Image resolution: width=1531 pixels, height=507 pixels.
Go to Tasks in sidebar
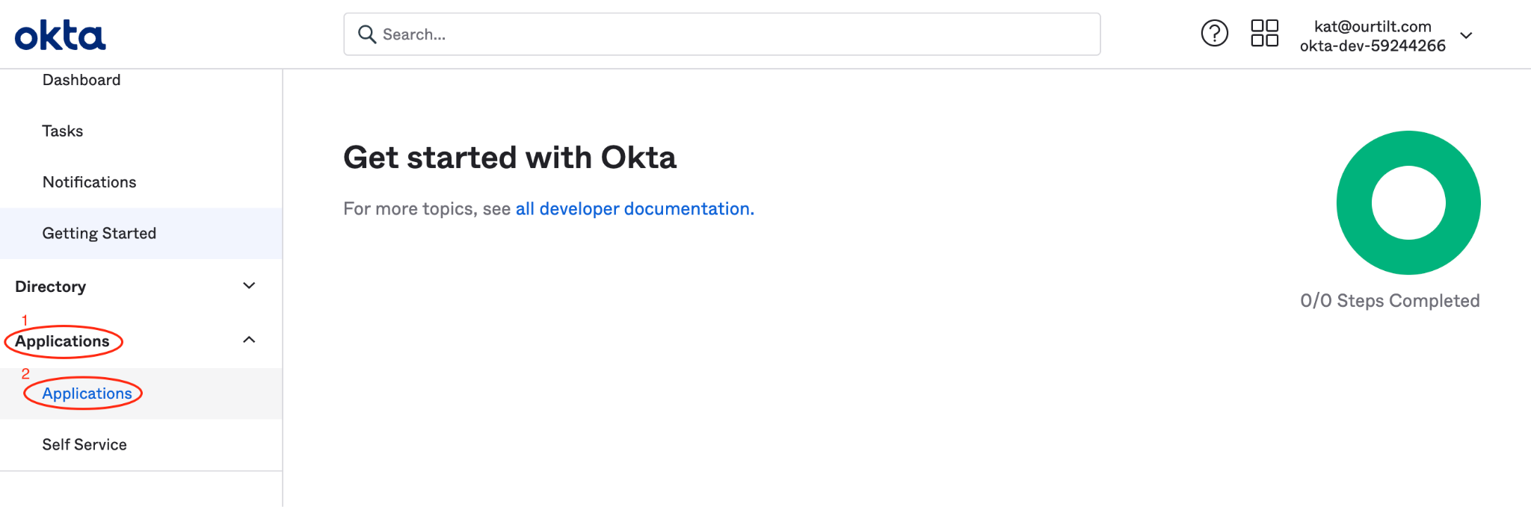(x=63, y=131)
